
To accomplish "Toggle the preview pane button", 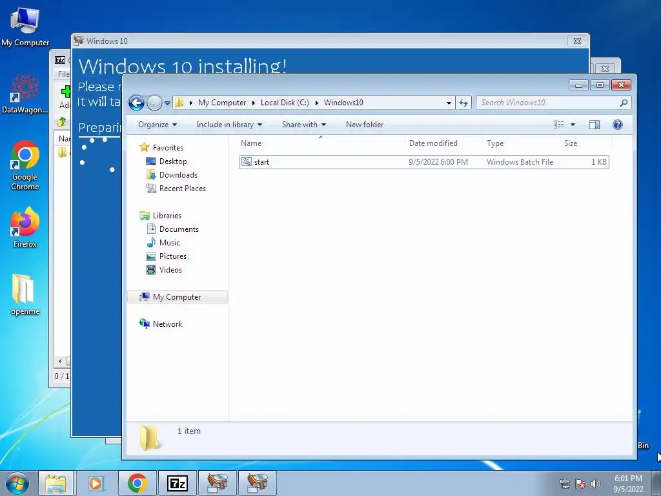I will click(595, 125).
